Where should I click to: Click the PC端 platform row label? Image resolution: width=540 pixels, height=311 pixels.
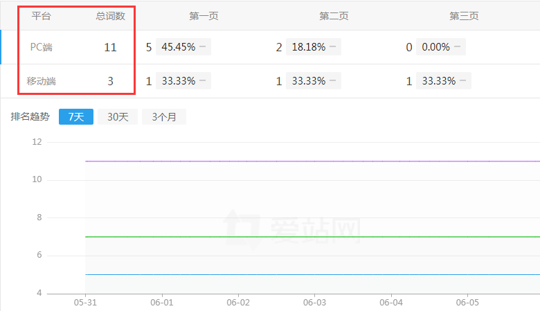click(x=42, y=47)
